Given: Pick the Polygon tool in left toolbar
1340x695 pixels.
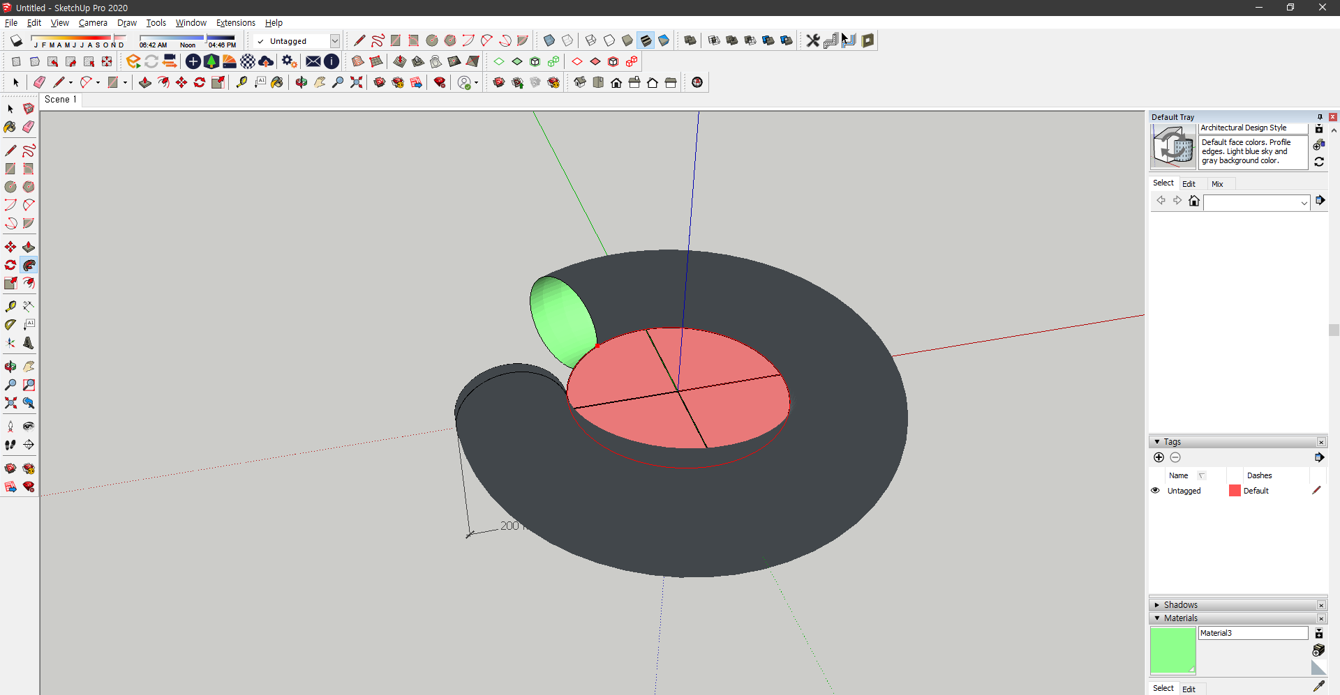Looking at the screenshot, I should tap(29, 187).
